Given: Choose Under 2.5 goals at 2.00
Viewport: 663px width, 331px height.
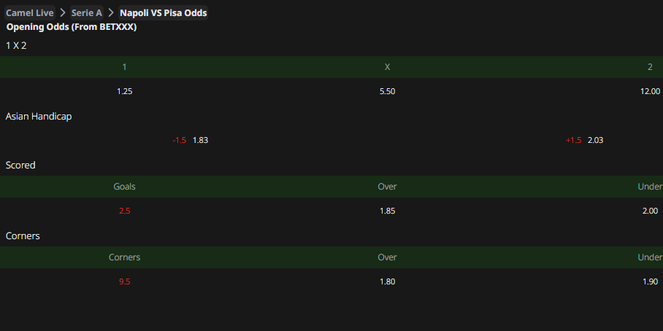Looking at the screenshot, I should point(650,211).
